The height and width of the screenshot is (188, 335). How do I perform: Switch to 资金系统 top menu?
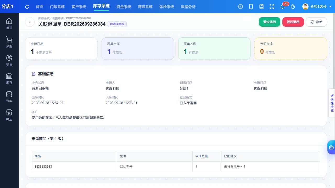[124, 7]
